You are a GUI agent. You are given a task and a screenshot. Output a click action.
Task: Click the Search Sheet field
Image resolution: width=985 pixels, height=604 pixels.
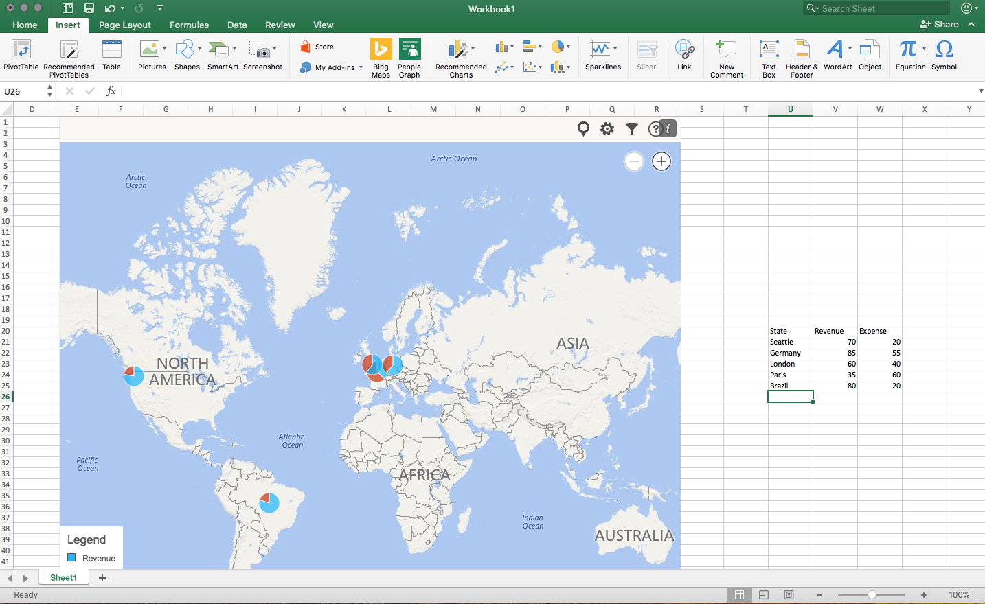(876, 8)
